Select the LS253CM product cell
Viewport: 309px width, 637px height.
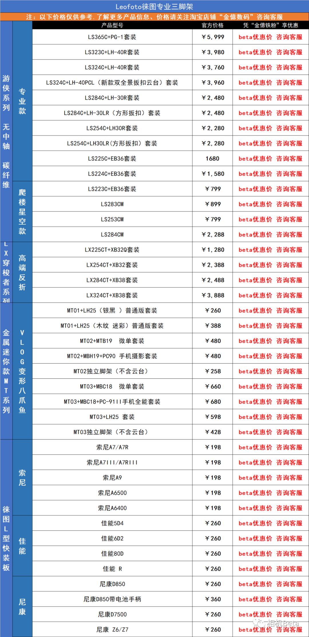pos(112,219)
